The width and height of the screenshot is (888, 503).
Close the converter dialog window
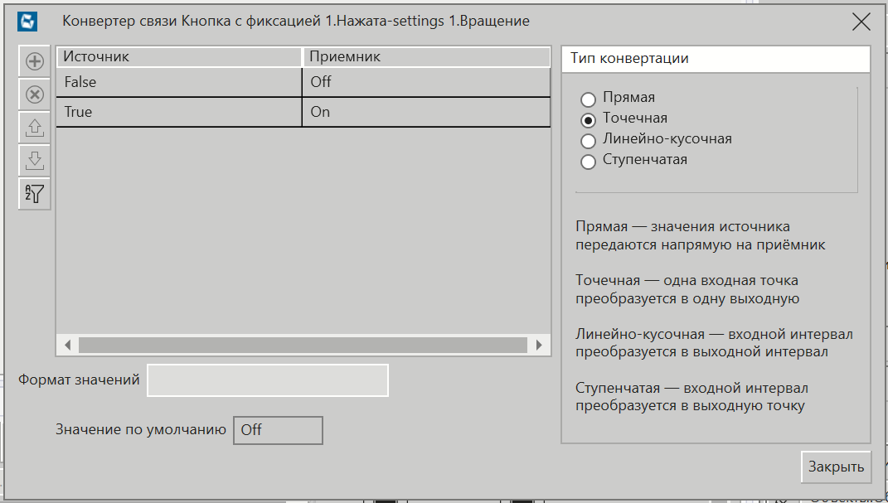tap(861, 22)
